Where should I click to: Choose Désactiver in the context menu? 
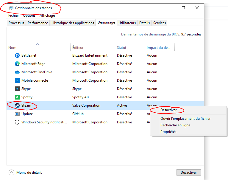168,110
